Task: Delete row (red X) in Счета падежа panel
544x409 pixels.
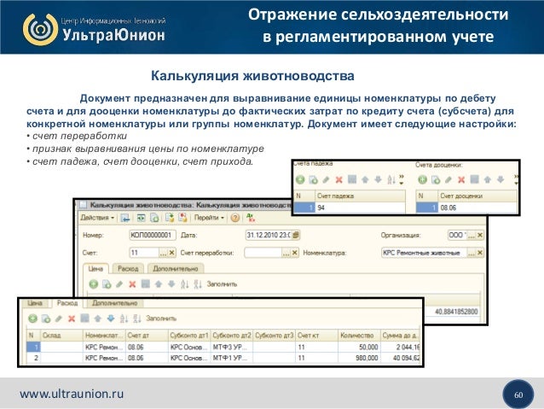Action: pyautogui.click(x=339, y=179)
